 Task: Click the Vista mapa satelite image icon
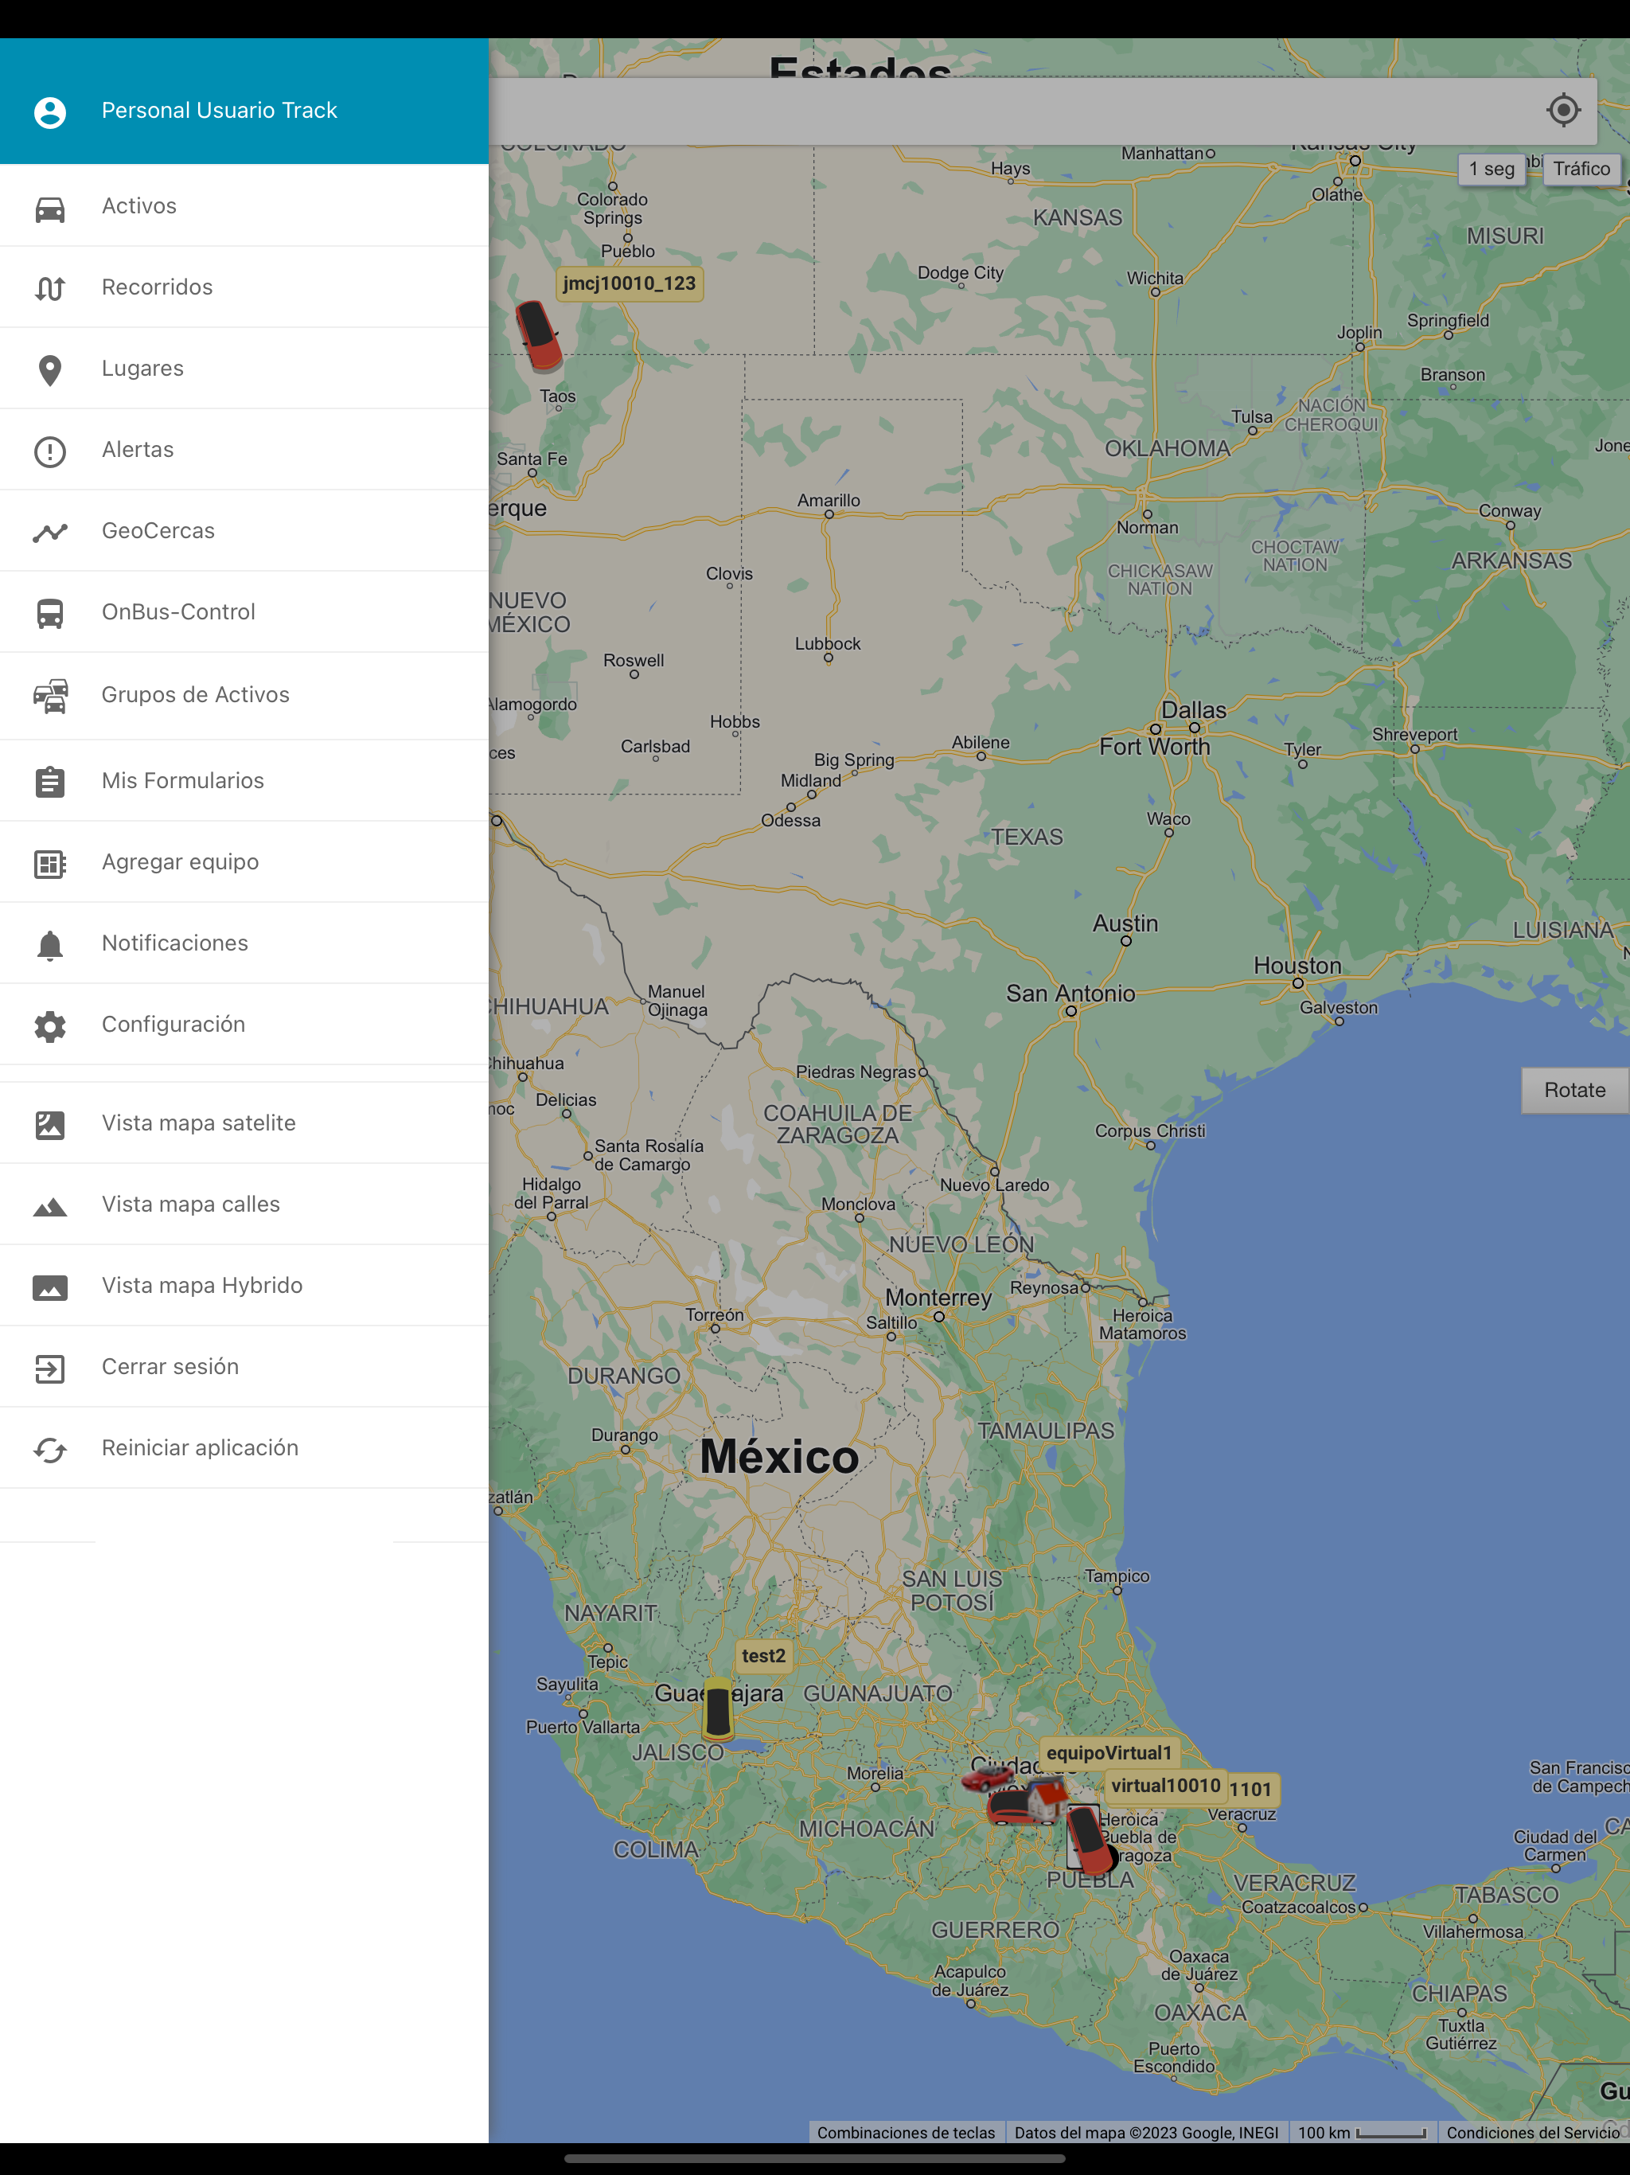50,1124
